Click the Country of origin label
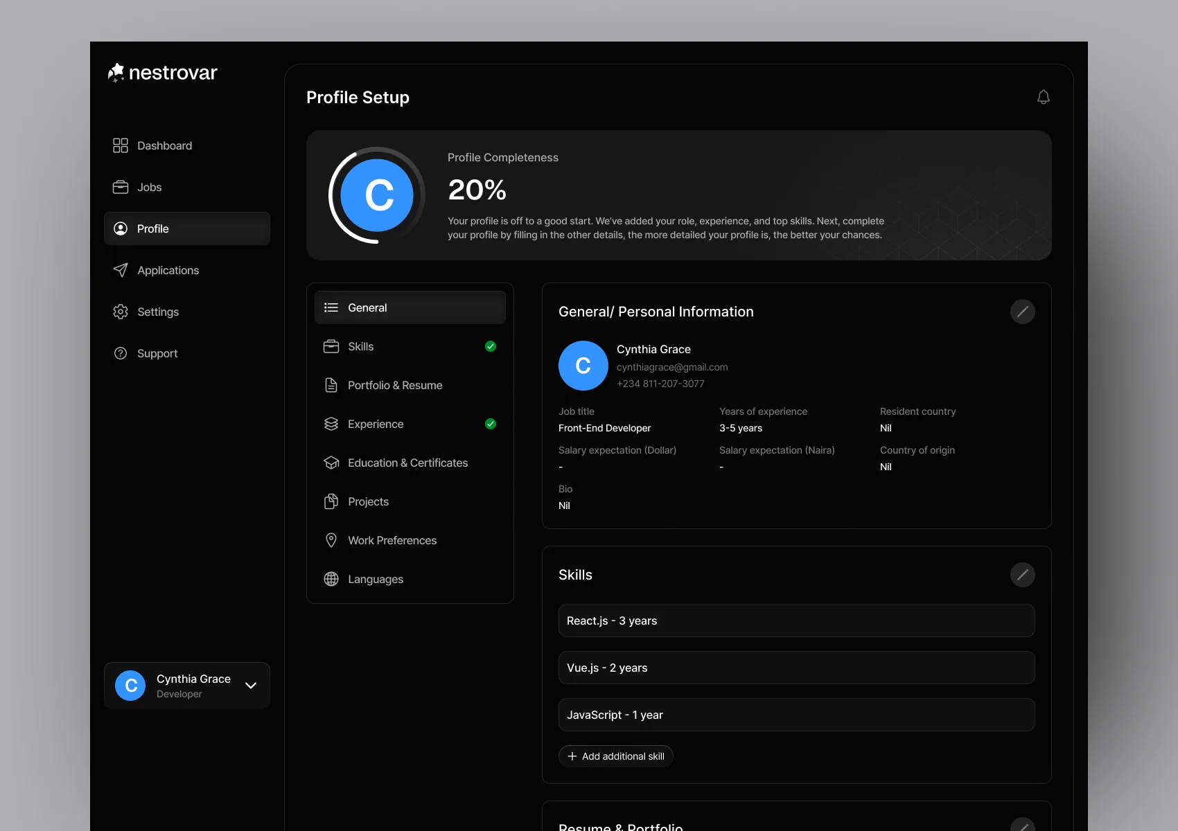The image size is (1178, 831). pos(917,450)
